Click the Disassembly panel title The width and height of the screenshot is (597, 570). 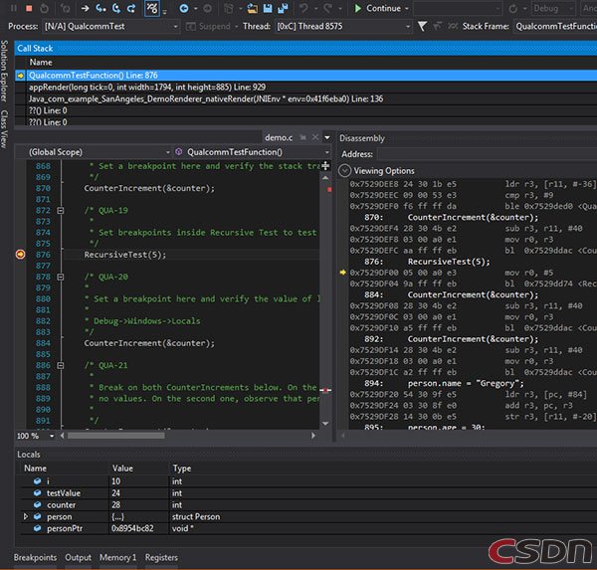point(362,138)
